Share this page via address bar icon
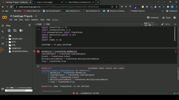Screen dimensions: 179x100 pyautogui.click(x=112, y=7)
